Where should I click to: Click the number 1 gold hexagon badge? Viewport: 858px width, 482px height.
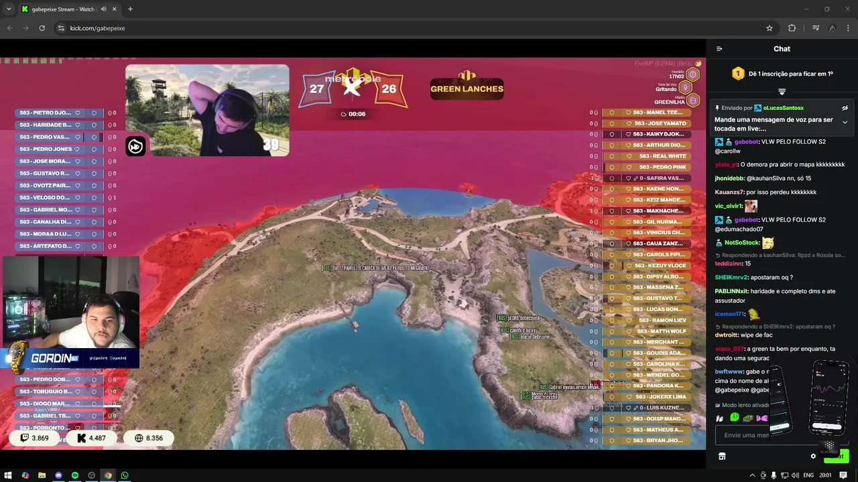pos(738,74)
